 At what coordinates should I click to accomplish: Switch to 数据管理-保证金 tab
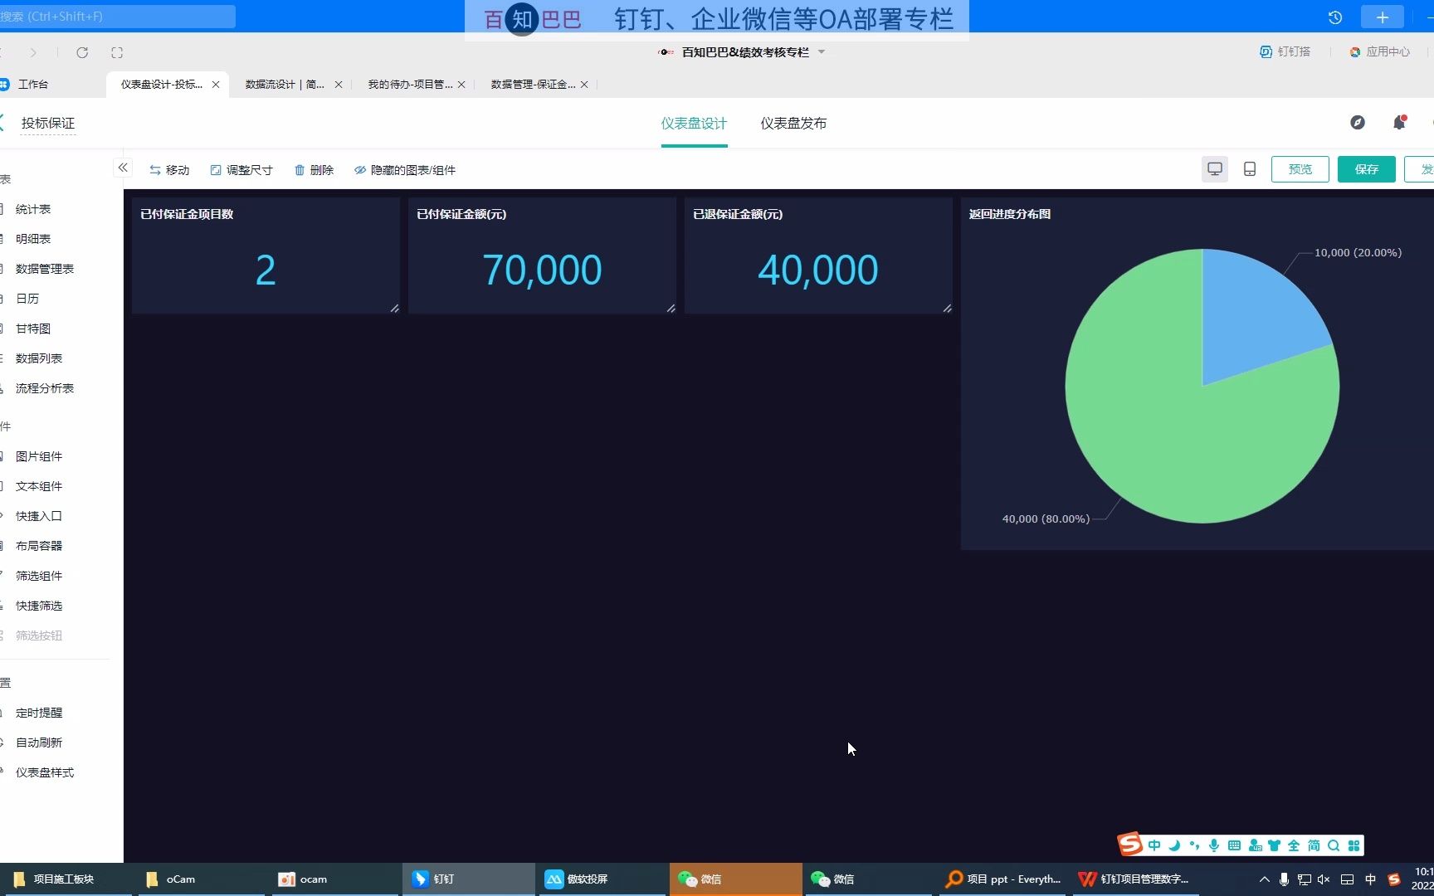[533, 85]
